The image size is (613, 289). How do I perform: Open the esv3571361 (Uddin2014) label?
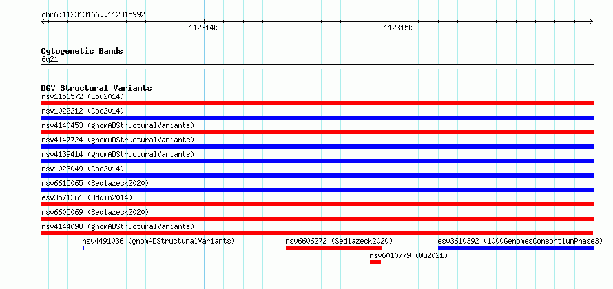(x=87, y=197)
